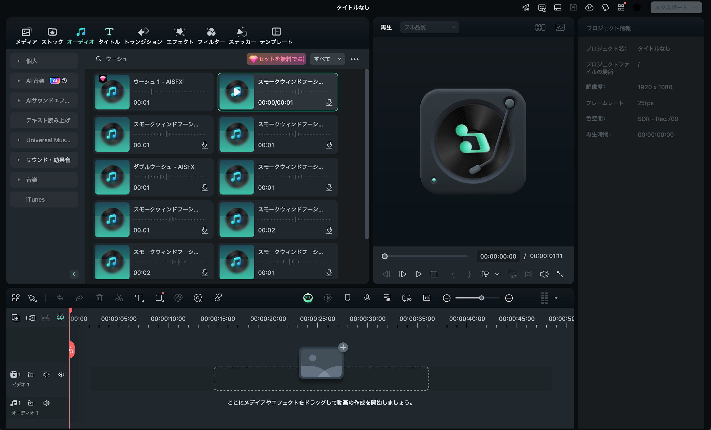Record voiceover with the microphone icon
The width and height of the screenshot is (711, 430).
click(x=367, y=298)
